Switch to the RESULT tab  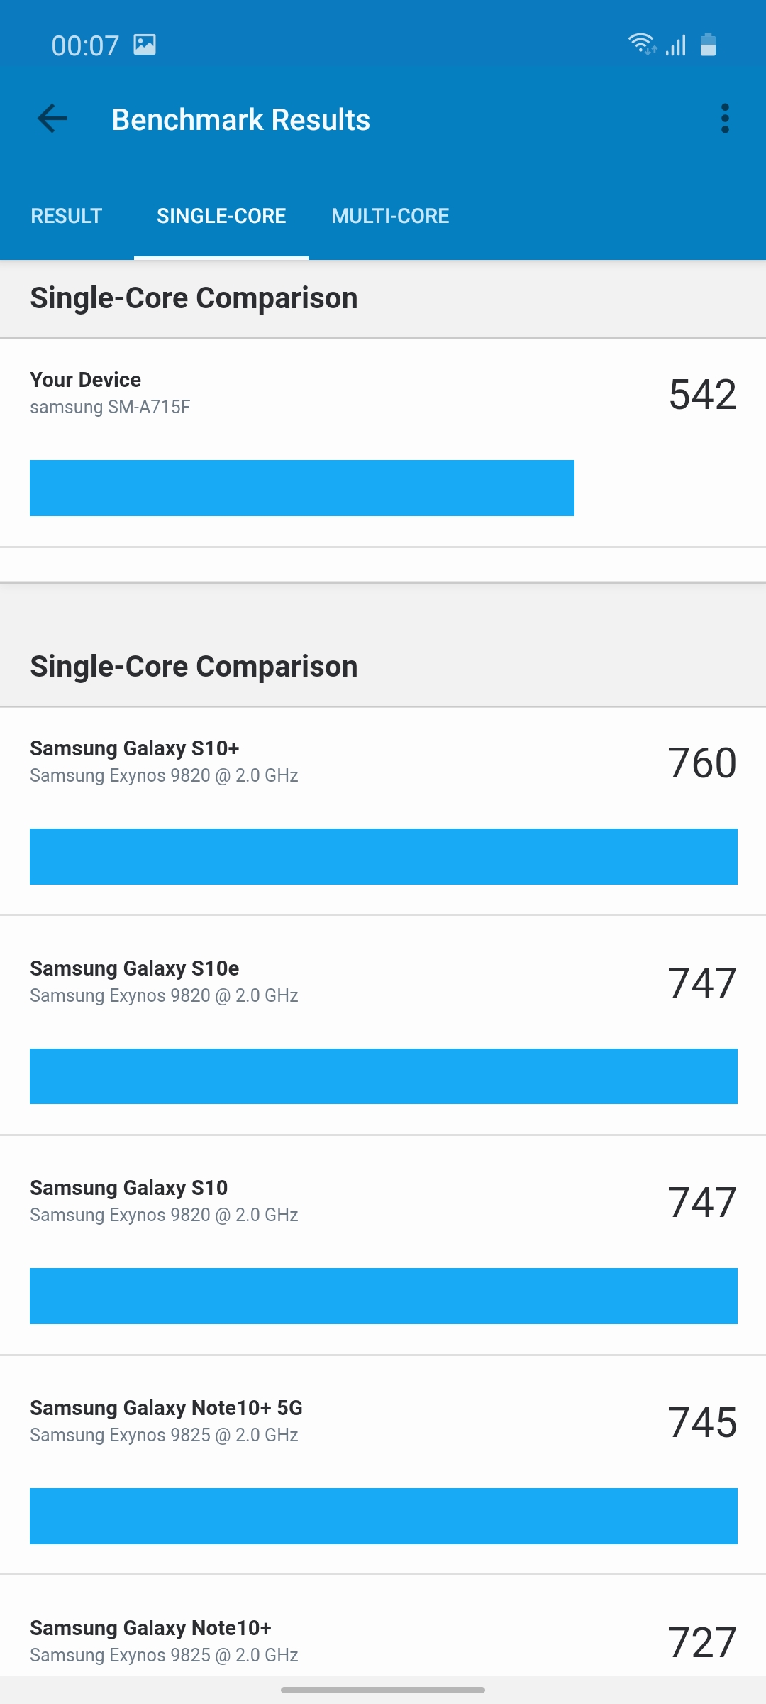point(67,216)
